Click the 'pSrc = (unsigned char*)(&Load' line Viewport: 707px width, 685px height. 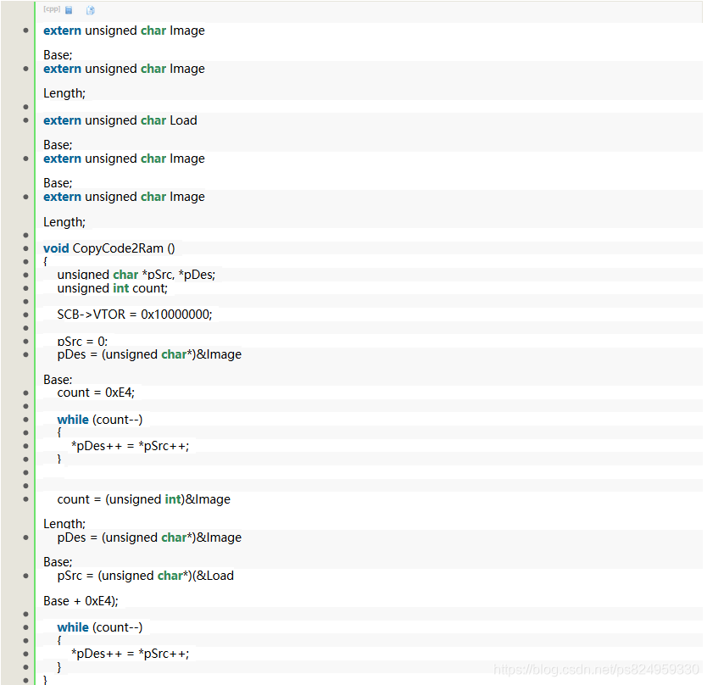145,576
